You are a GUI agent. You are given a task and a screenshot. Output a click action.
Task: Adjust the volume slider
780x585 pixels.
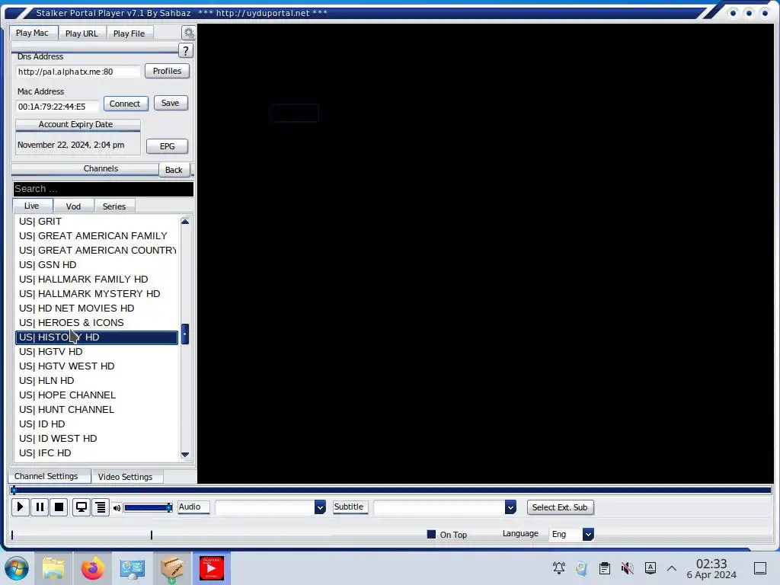point(148,508)
